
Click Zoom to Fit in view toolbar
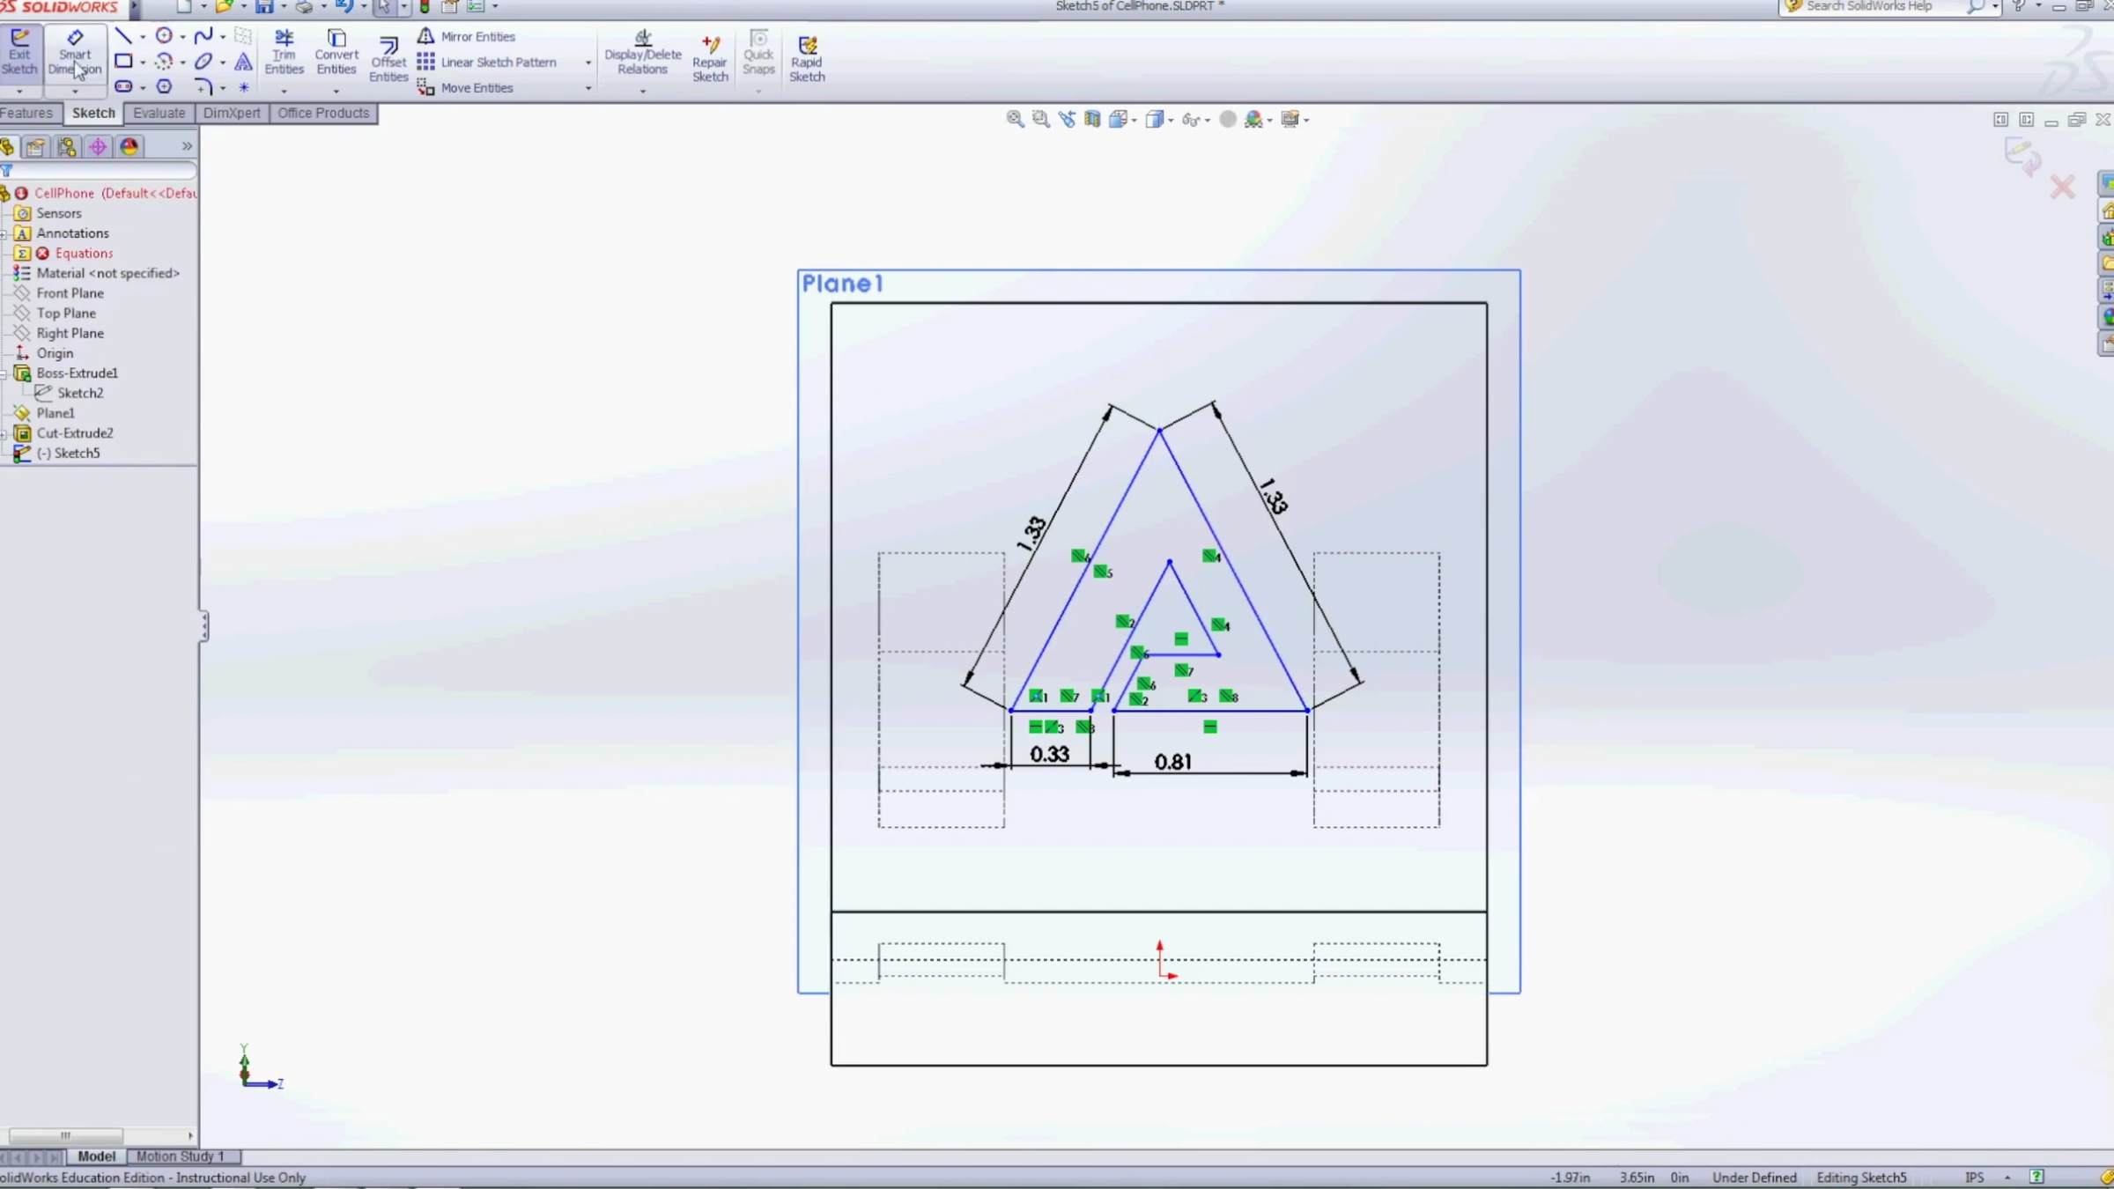pyautogui.click(x=1015, y=119)
